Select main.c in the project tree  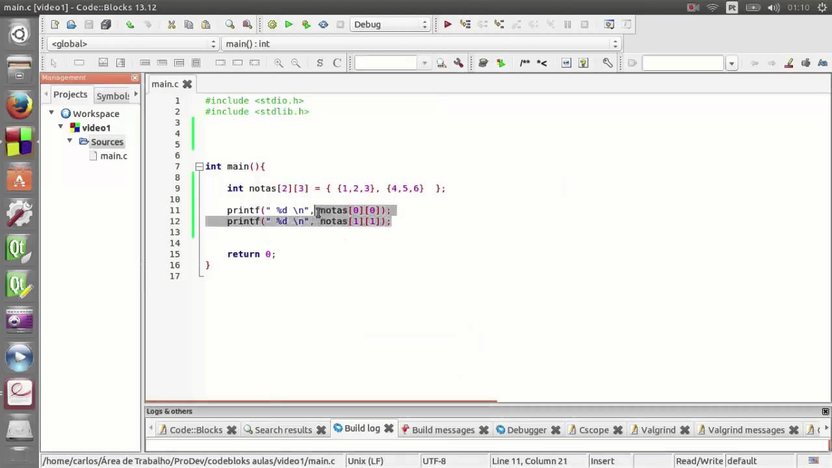click(x=114, y=156)
